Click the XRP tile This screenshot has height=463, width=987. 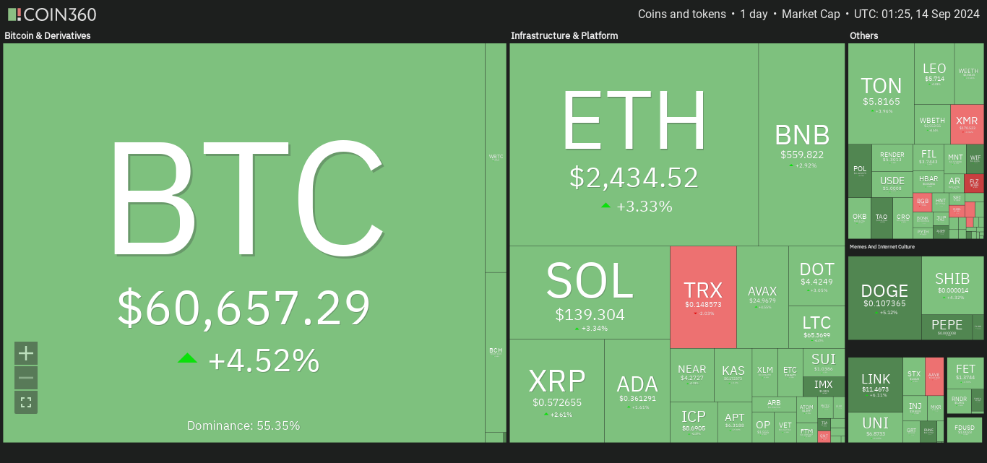click(557, 391)
